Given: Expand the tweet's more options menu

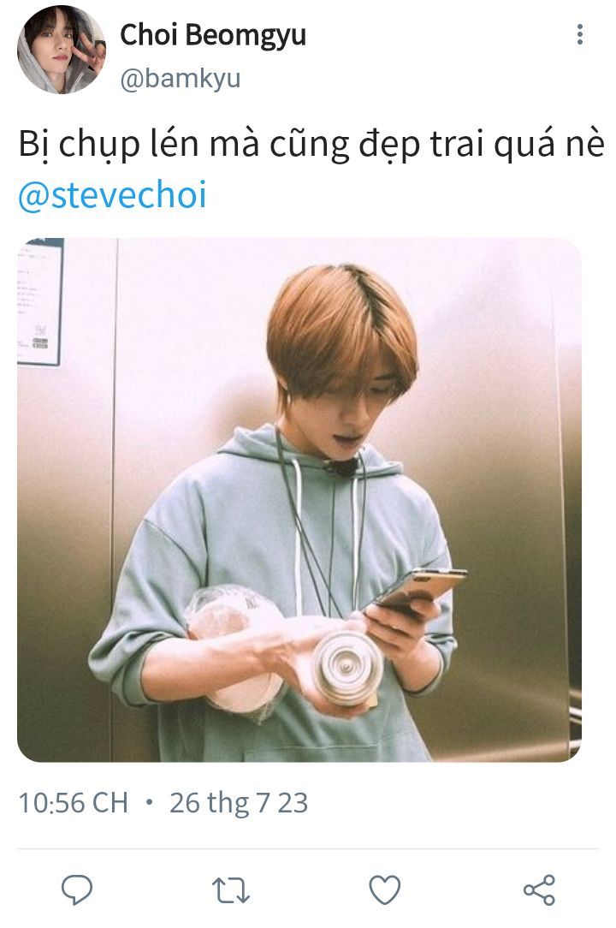Looking at the screenshot, I should click(580, 34).
